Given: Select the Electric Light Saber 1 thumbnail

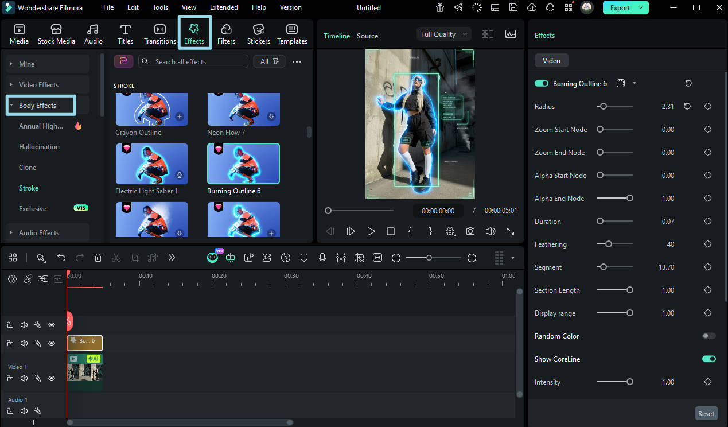Looking at the screenshot, I should tap(152, 164).
